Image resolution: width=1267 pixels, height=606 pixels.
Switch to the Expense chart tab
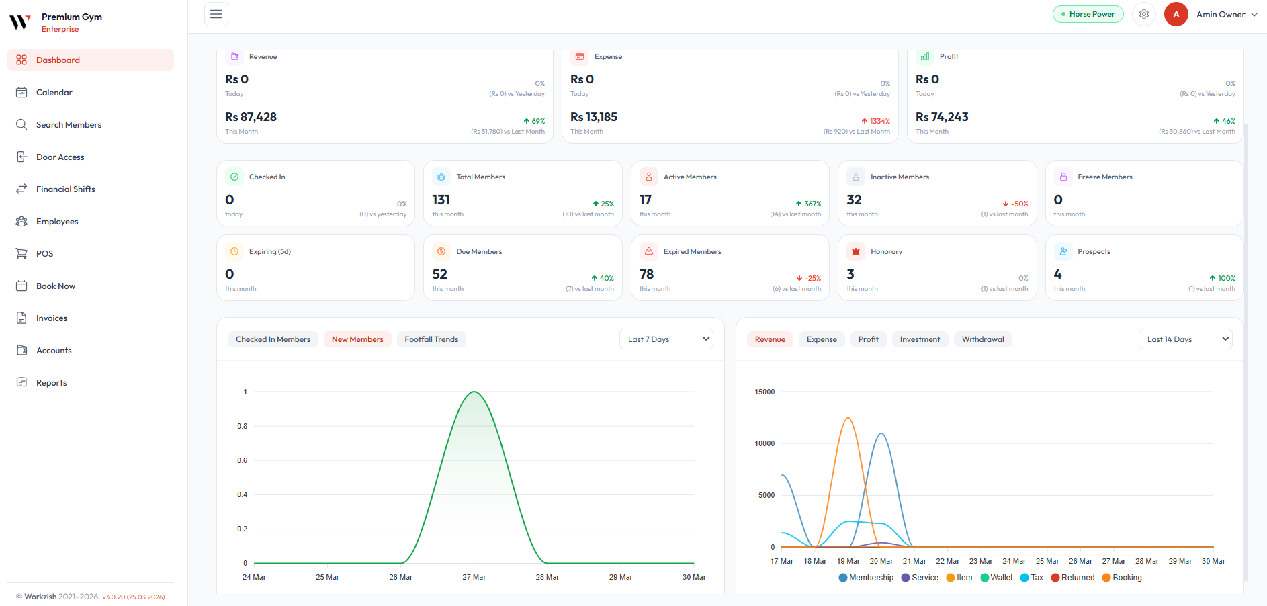click(x=822, y=339)
